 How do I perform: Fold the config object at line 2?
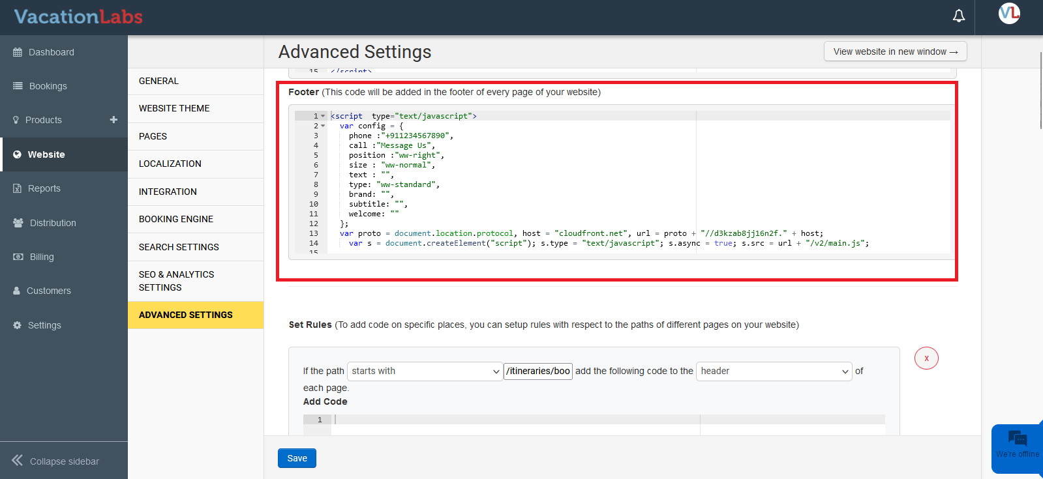[x=323, y=126]
